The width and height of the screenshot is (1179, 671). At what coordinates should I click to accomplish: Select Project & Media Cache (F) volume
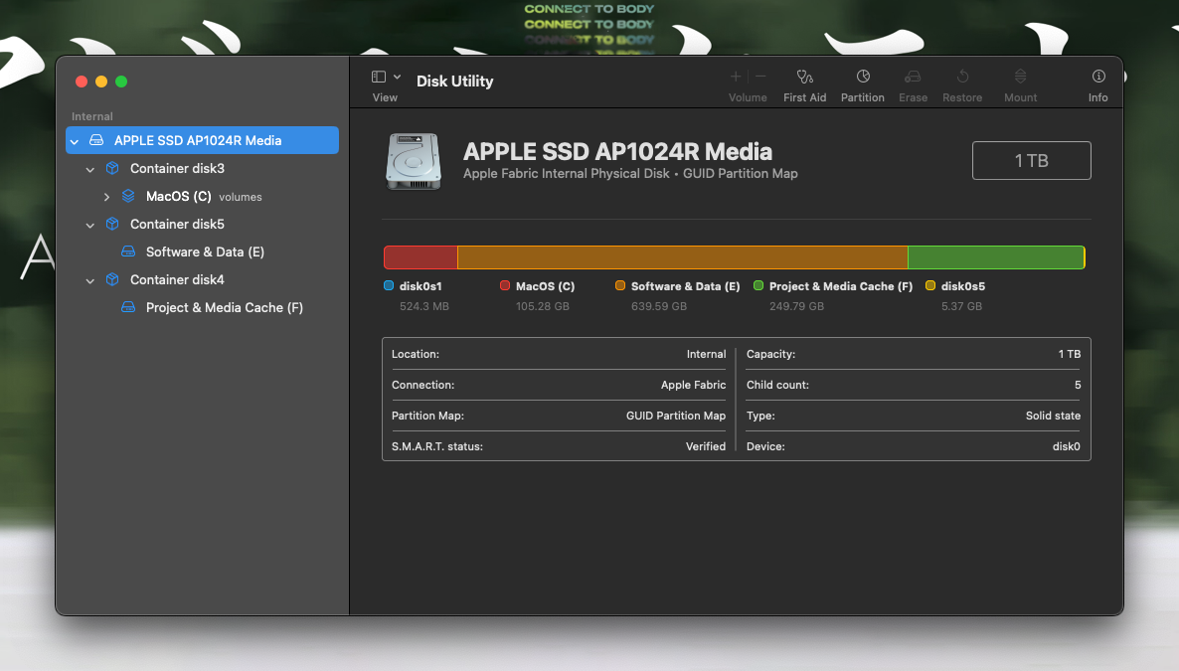226,307
